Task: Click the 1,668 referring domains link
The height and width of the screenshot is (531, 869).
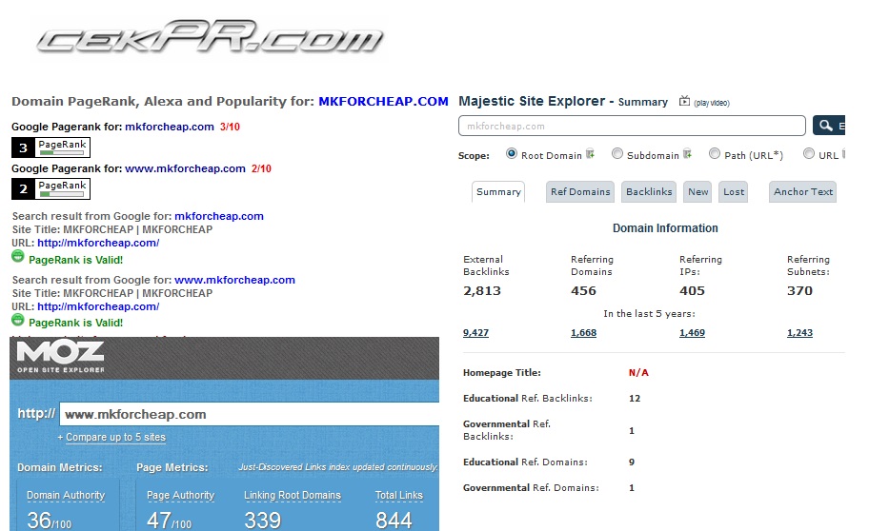Action: (583, 333)
